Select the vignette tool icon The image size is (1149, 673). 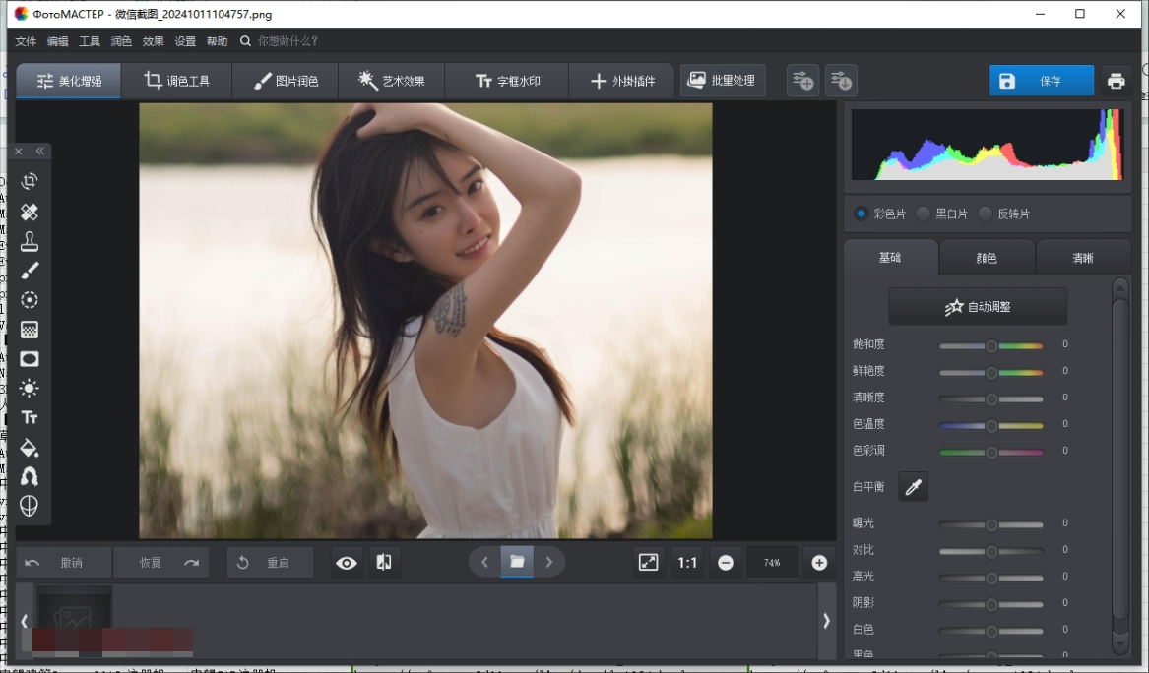coord(30,359)
